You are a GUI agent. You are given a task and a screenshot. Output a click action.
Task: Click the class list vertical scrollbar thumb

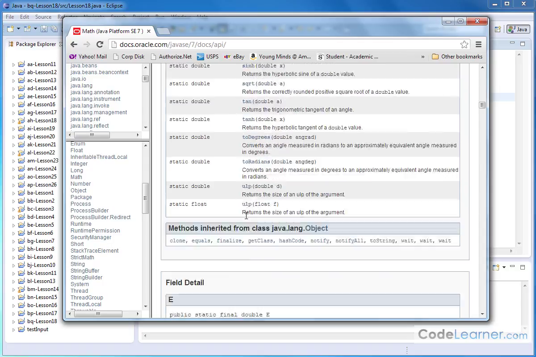145,198
